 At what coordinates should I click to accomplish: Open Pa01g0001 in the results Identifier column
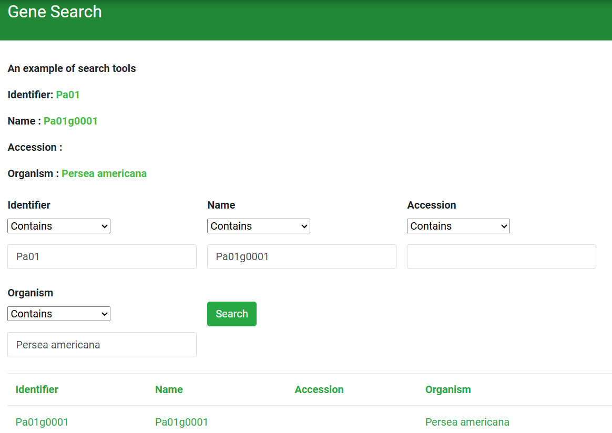42,422
